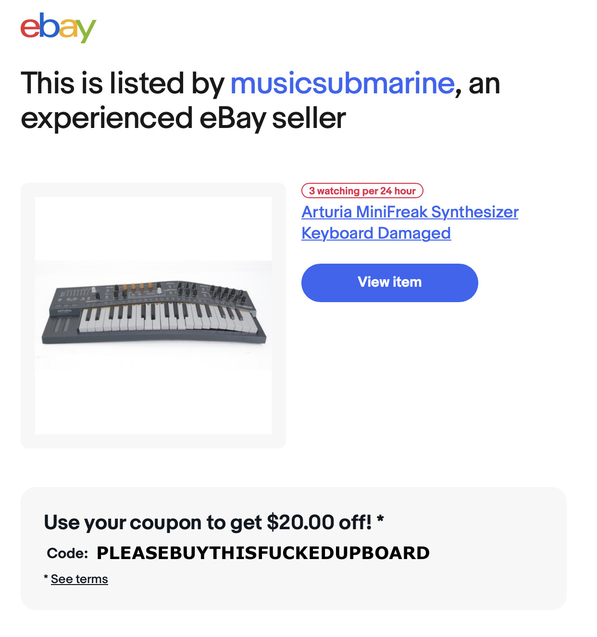Select the PLEASEBUYTHISFUCKEDUPBOARD coupon code text
This screenshot has width=597, height=637.
tap(263, 553)
